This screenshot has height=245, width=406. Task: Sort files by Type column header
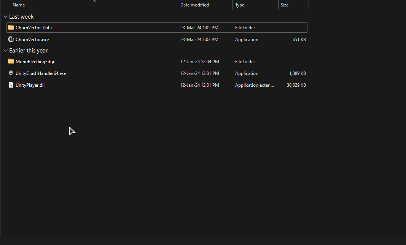coord(240,5)
